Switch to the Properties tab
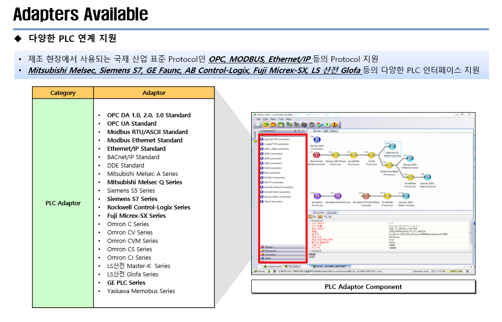 [318, 213]
